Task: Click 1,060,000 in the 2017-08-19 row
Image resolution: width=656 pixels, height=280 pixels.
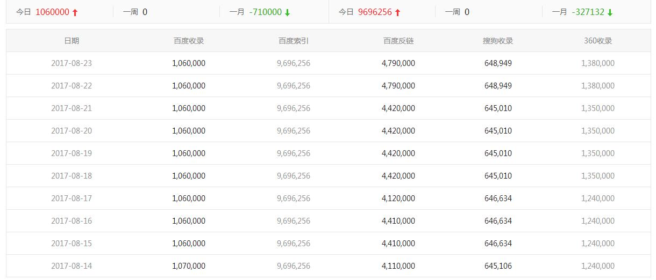Action: click(189, 153)
